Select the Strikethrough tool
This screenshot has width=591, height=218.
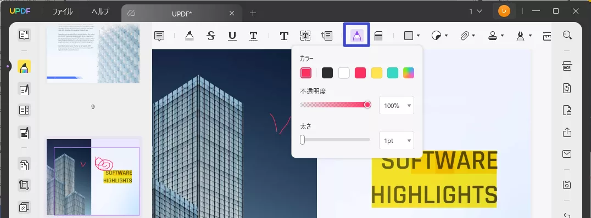(x=211, y=36)
